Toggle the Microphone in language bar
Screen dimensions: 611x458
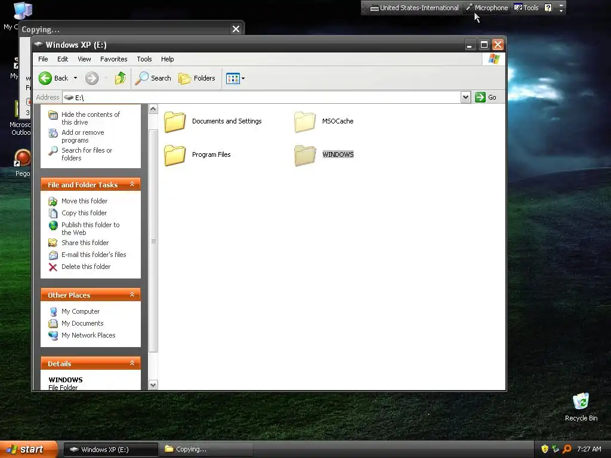point(487,8)
